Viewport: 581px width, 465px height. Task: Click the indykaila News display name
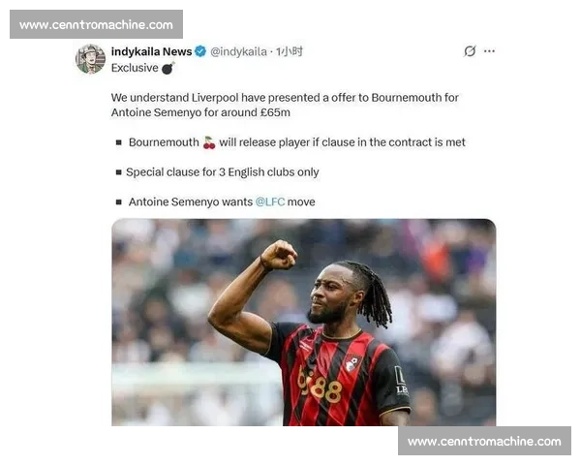(x=152, y=51)
